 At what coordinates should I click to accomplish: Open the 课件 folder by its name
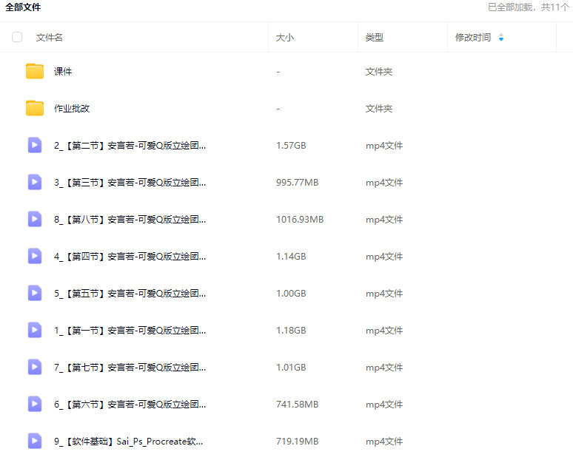pyautogui.click(x=63, y=72)
